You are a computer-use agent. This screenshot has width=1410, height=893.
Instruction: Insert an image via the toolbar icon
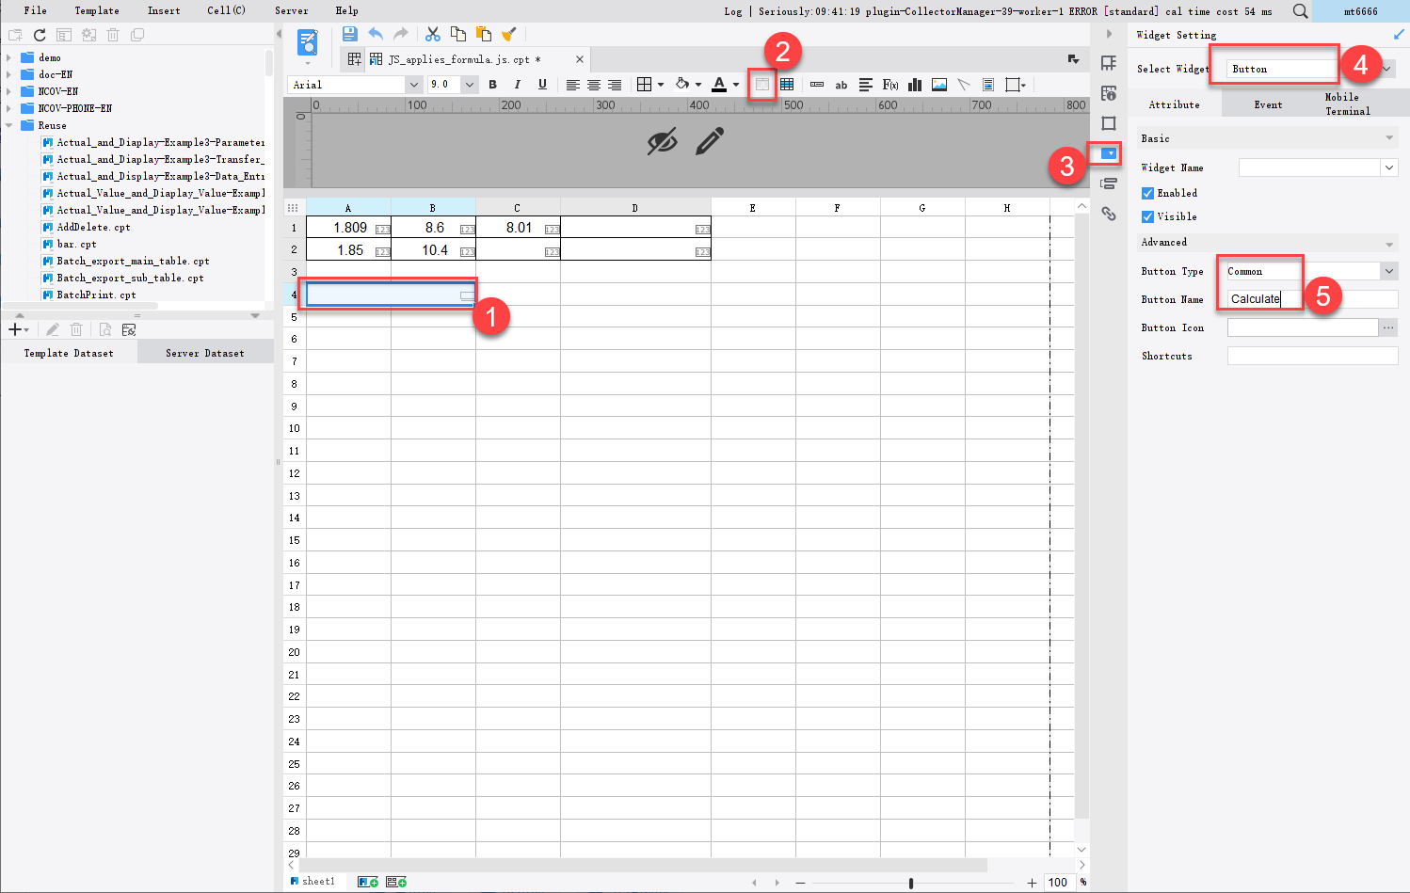(938, 85)
